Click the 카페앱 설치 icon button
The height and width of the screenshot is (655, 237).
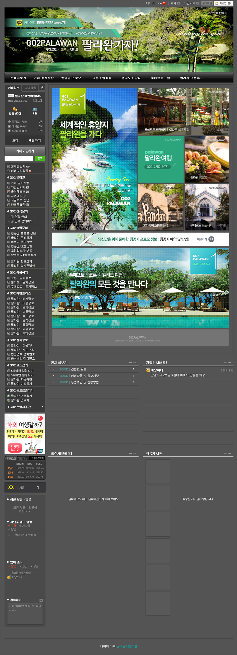(224, 3)
